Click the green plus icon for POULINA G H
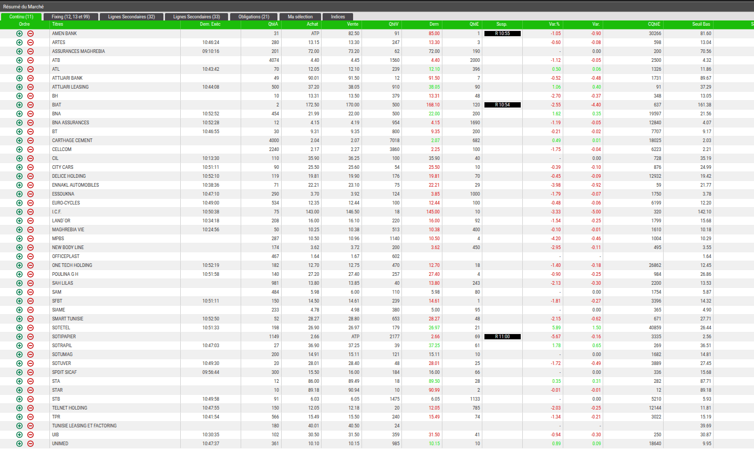This screenshot has width=754, height=451. (x=19, y=274)
